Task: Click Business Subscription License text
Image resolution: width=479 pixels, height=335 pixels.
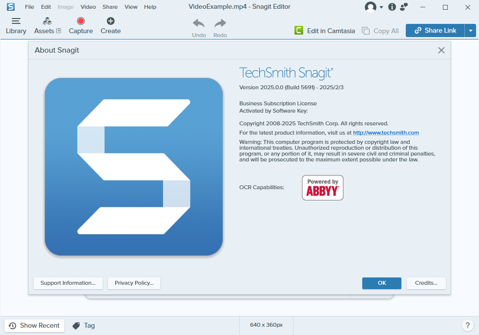Action: click(x=278, y=103)
